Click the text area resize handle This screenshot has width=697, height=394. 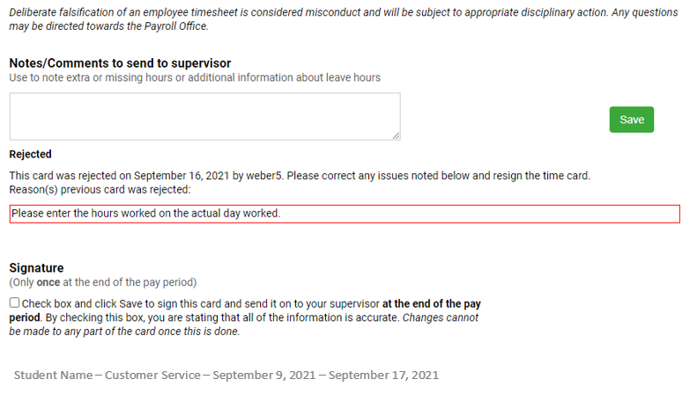click(x=396, y=135)
